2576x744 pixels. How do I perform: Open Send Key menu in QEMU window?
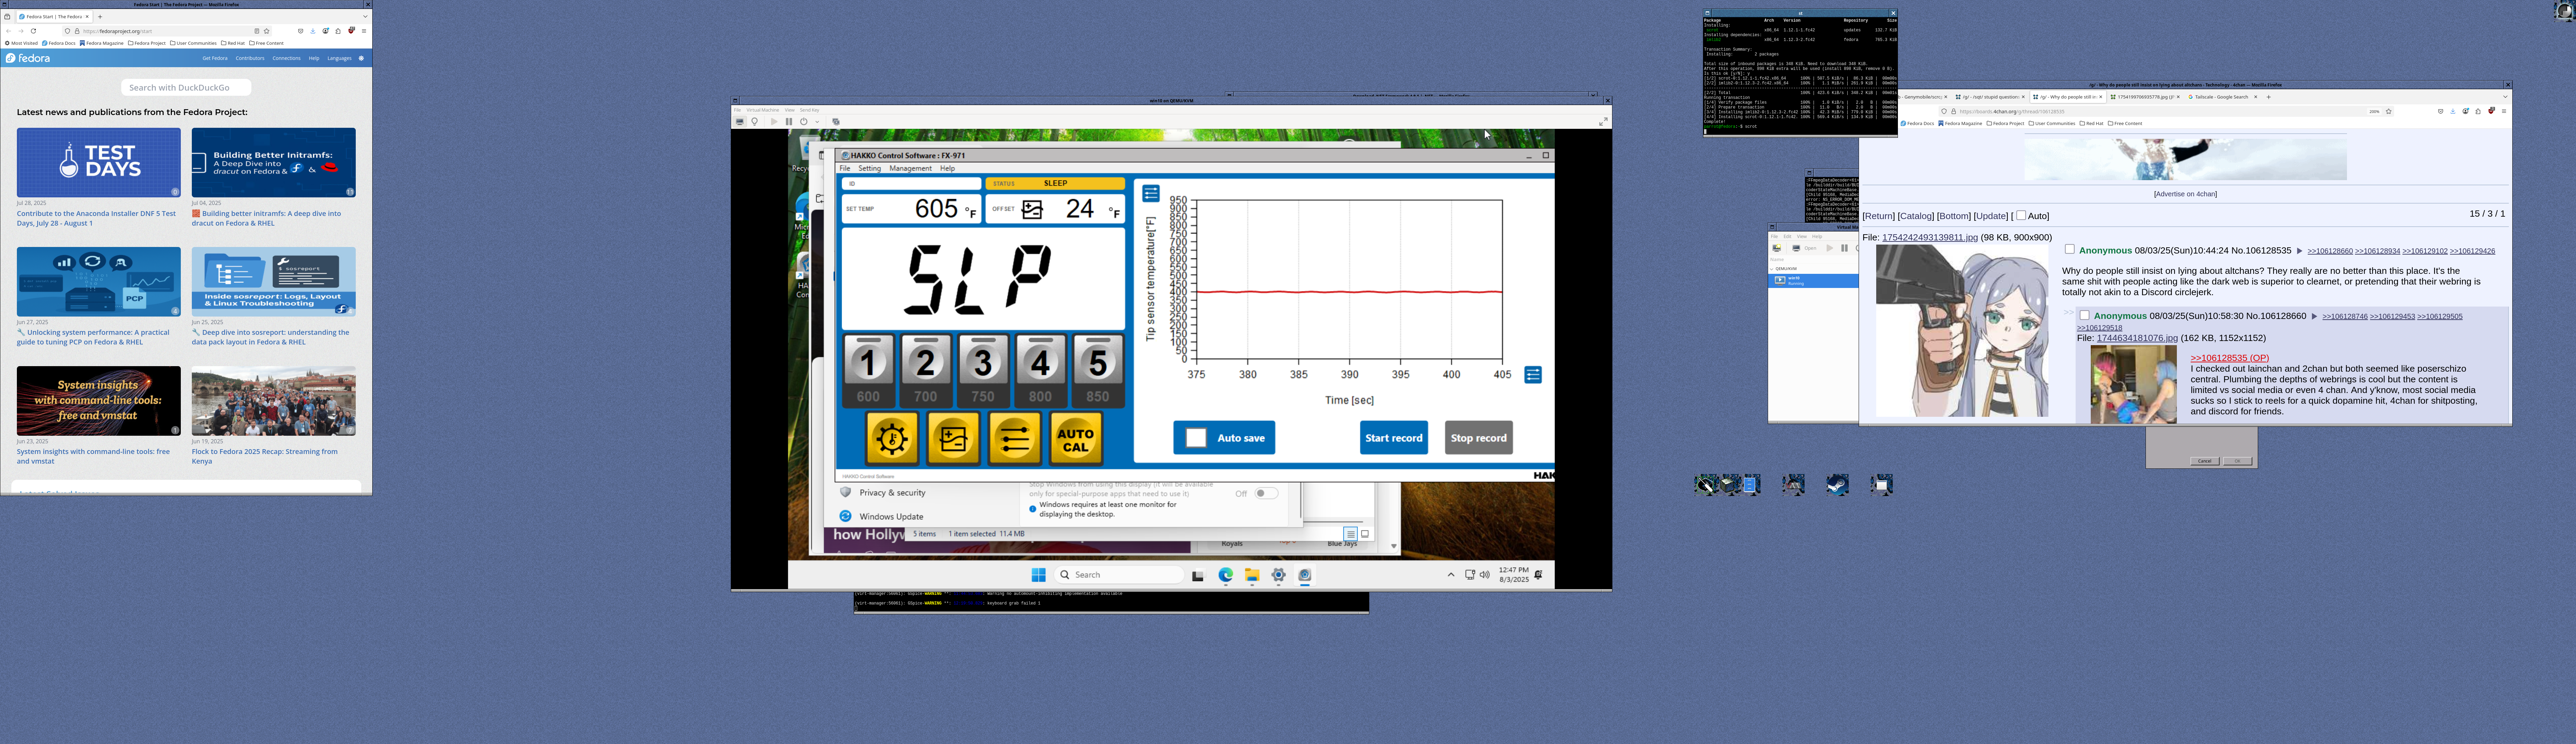pyautogui.click(x=810, y=110)
